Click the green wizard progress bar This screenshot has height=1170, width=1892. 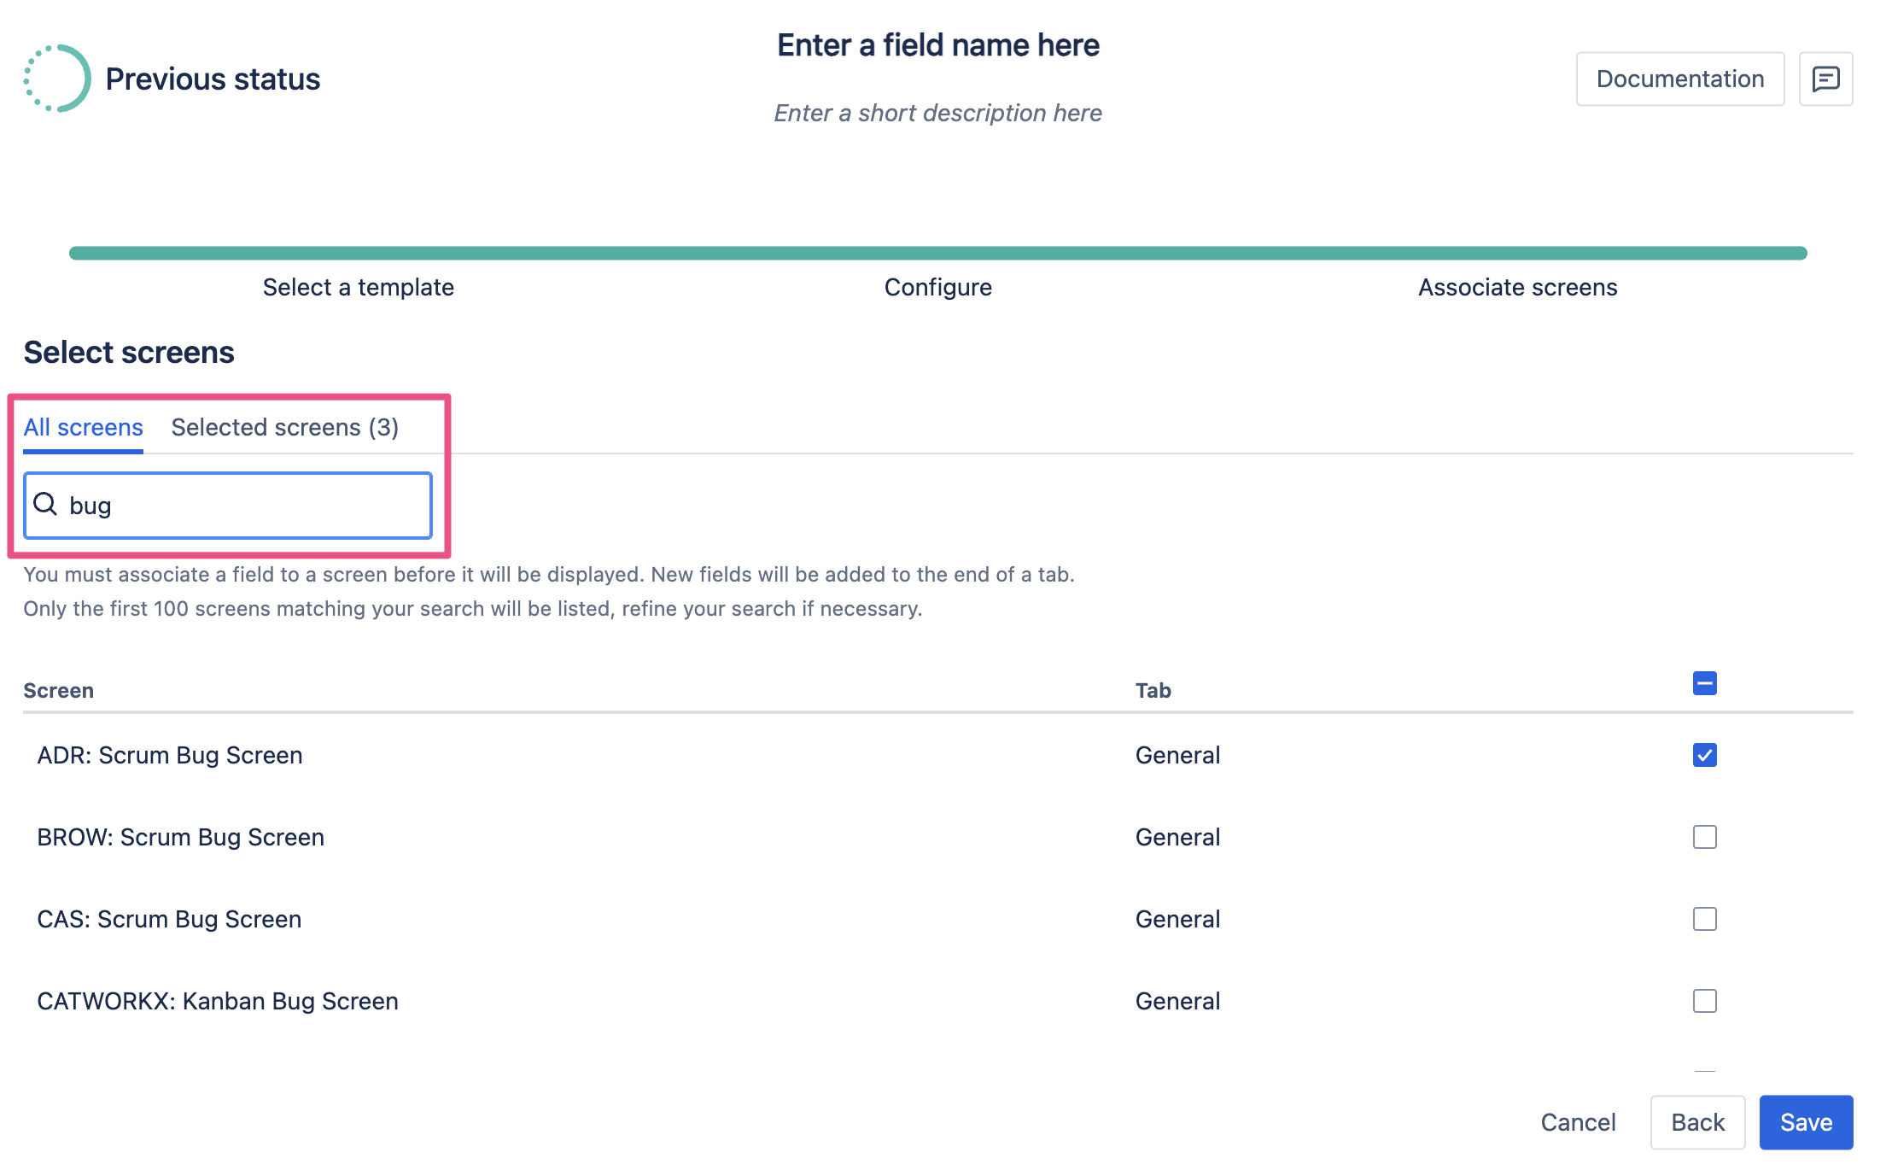tap(937, 253)
